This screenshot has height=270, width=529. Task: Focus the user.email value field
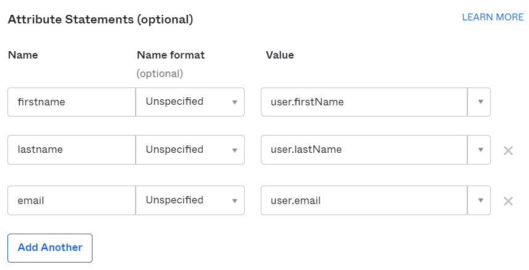(x=364, y=201)
